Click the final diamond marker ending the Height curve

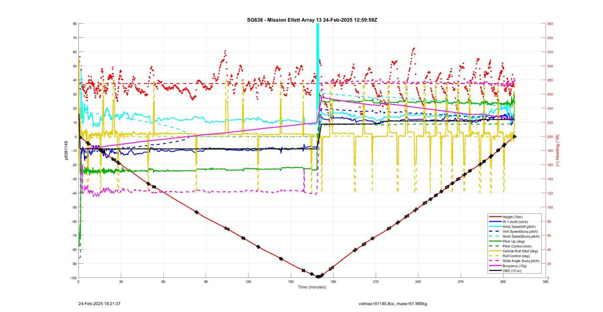(515, 136)
